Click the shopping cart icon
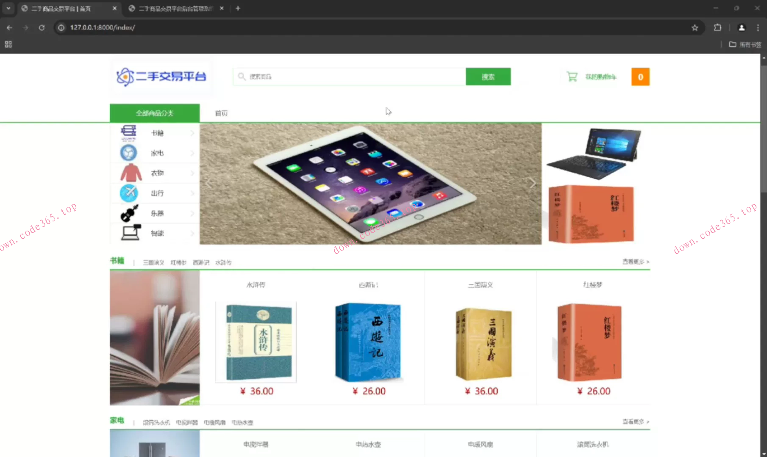This screenshot has width=767, height=457. click(572, 77)
